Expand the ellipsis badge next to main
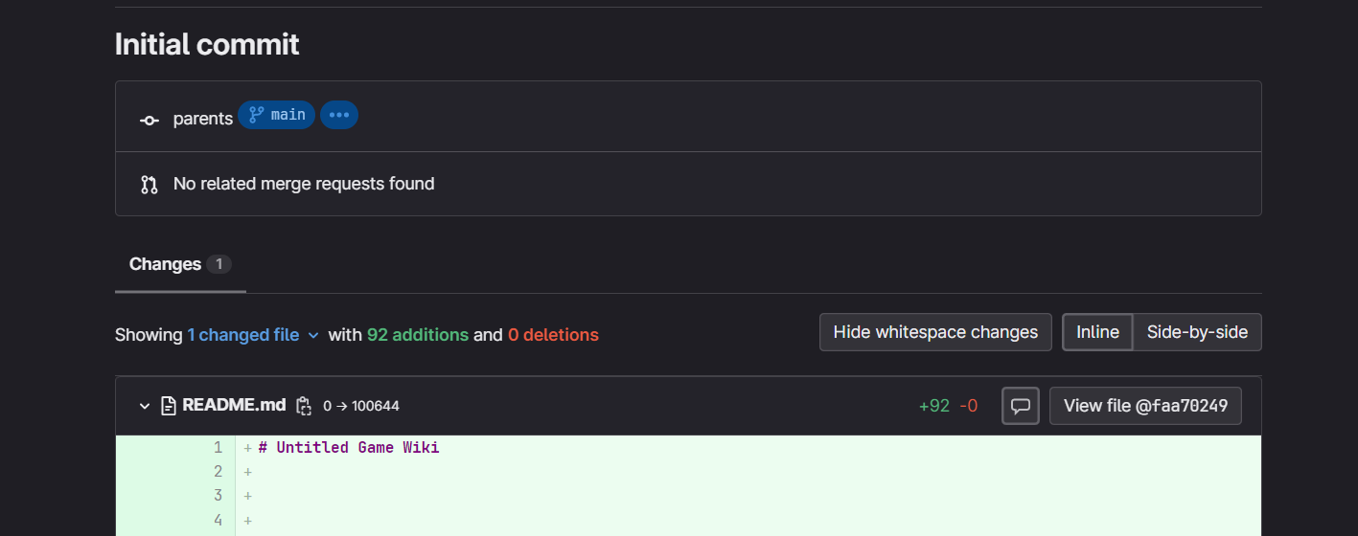This screenshot has height=536, width=1358. coord(338,115)
